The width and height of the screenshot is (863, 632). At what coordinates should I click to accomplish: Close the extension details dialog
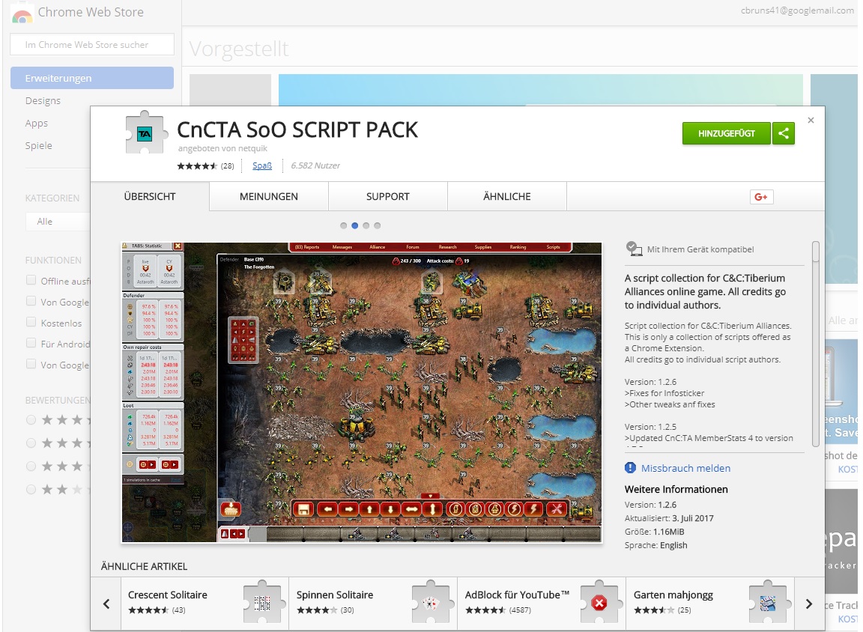(x=811, y=120)
